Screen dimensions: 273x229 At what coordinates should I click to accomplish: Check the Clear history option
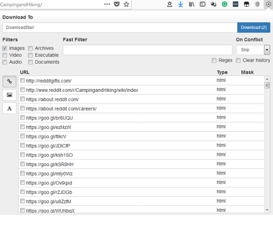pyautogui.click(x=238, y=60)
